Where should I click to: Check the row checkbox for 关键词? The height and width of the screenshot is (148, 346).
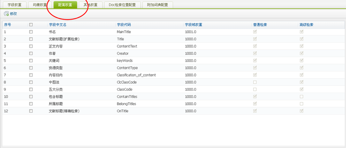coord(31,60)
